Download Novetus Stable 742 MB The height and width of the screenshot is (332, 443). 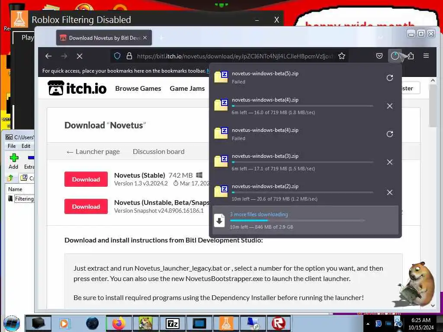click(86, 179)
